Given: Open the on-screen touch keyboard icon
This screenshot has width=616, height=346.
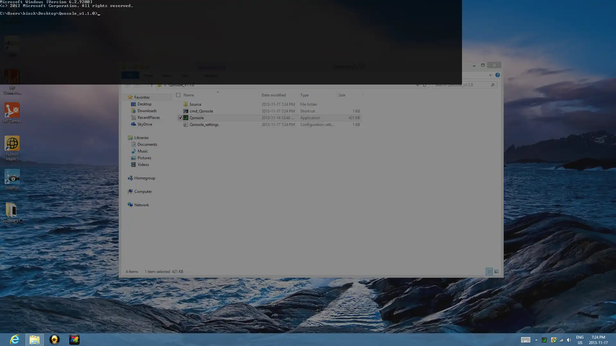Looking at the screenshot, I should 525,340.
